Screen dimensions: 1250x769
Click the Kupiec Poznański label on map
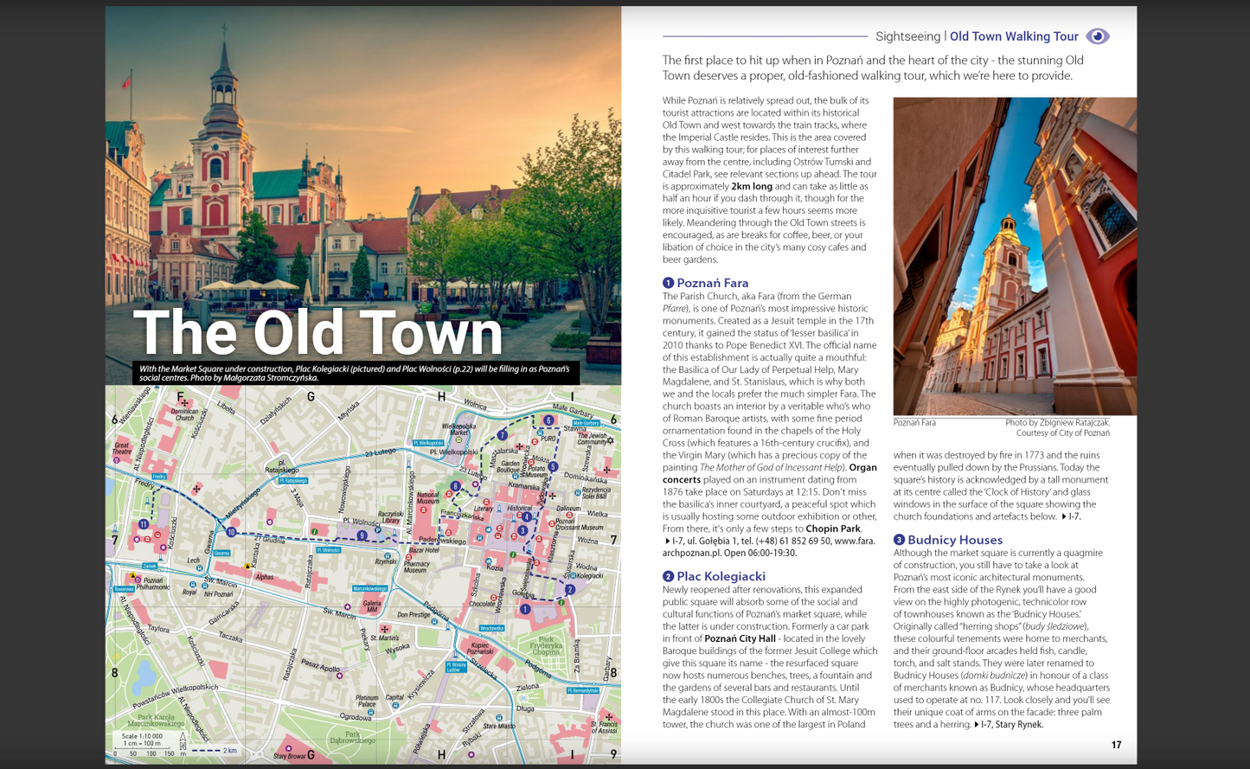click(480, 649)
